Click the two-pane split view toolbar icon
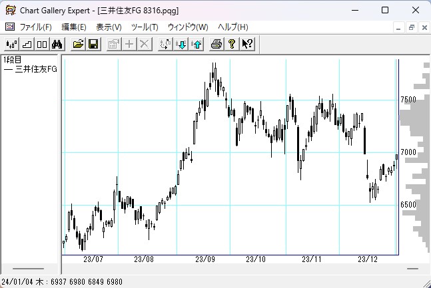 tap(41, 45)
